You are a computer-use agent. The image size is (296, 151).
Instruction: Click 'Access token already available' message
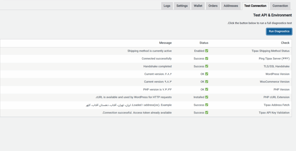click(x=137, y=113)
